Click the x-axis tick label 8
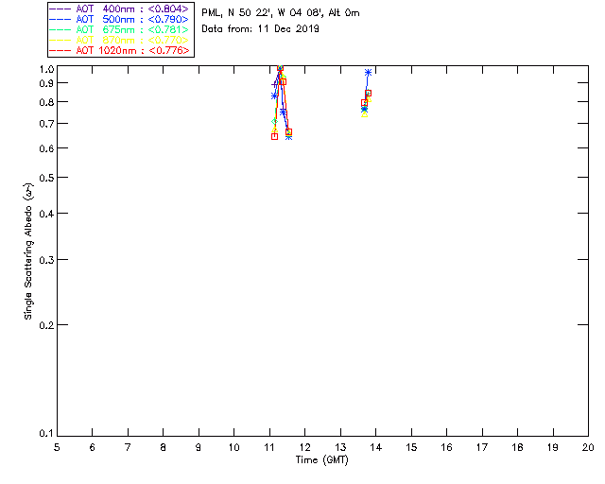This screenshot has width=605, height=484. (x=164, y=447)
